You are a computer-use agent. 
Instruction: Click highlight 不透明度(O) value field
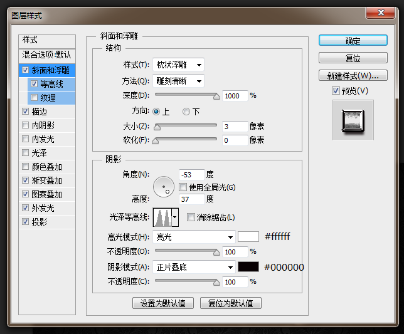235,252
